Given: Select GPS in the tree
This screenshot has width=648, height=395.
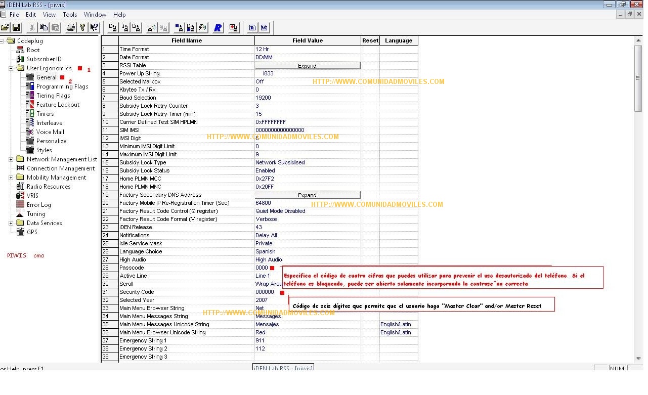Looking at the screenshot, I should (x=32, y=232).
